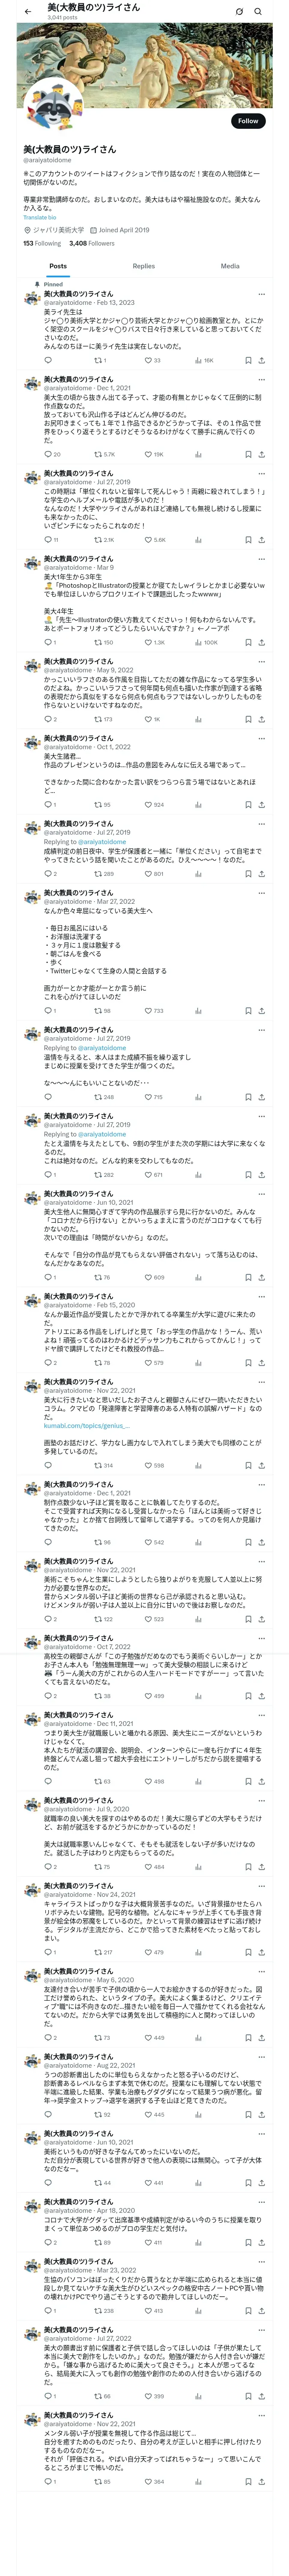Expand more menu on first Jul 27, 2019 post
Viewport: 289px width, 2576px height.
pyautogui.click(x=261, y=474)
